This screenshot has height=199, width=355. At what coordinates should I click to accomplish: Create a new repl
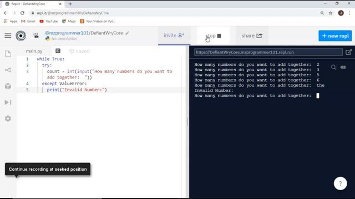[335, 36]
